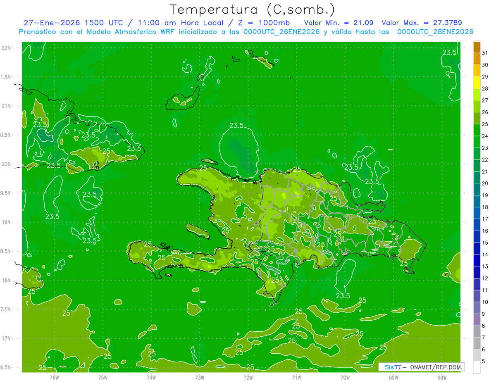This screenshot has height=383, width=496.
Task: Click the white swatch below 5
Action: point(477,367)
